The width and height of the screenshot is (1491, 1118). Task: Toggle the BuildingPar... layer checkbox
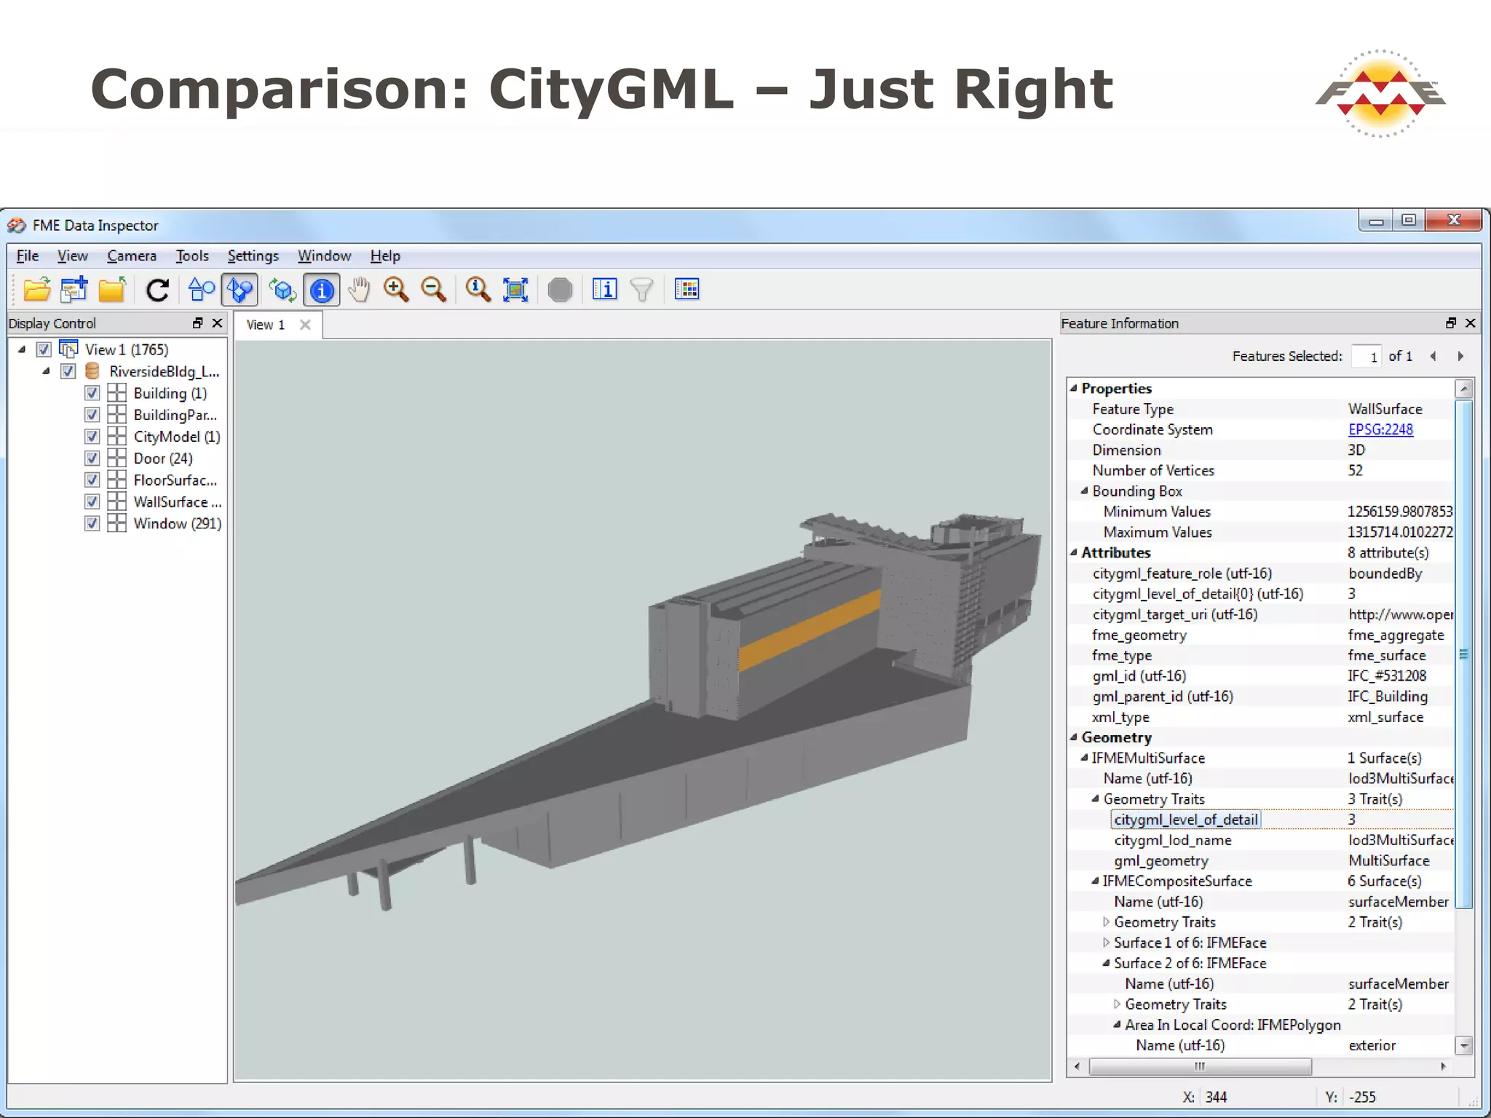92,415
